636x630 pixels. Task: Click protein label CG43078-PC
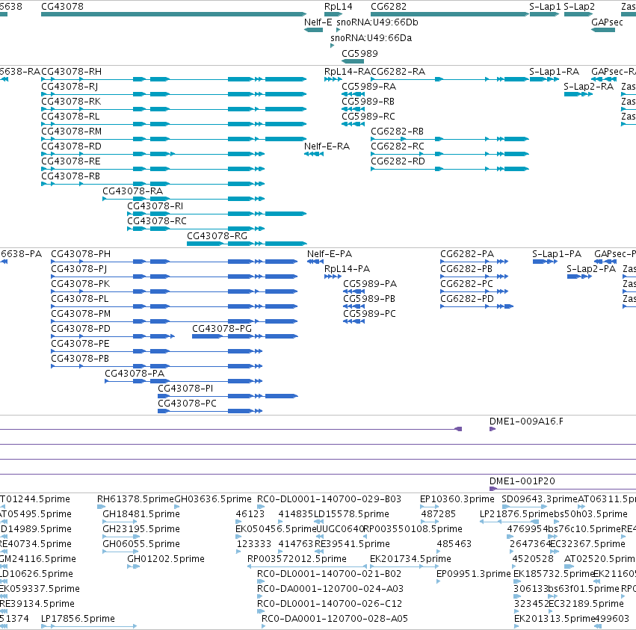pos(187,404)
